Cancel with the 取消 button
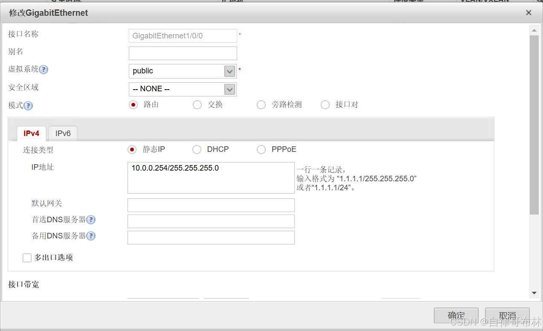Screen dimensions: 543x331 [507, 316]
